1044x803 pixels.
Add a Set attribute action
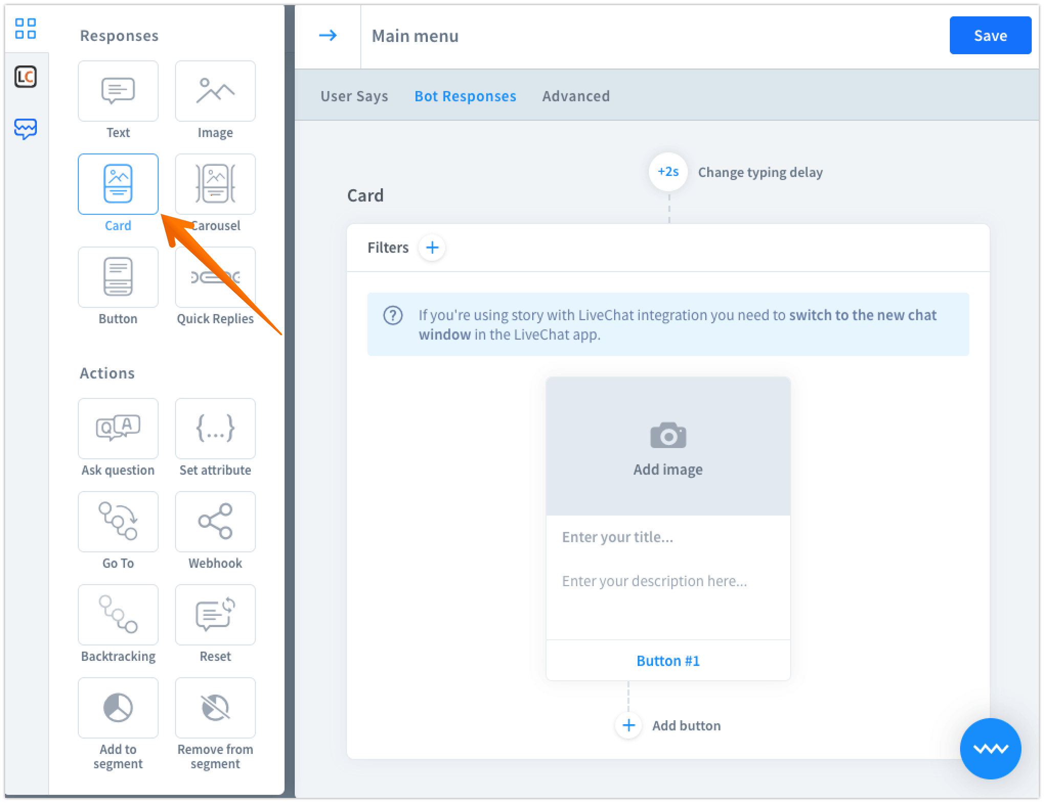(x=215, y=429)
